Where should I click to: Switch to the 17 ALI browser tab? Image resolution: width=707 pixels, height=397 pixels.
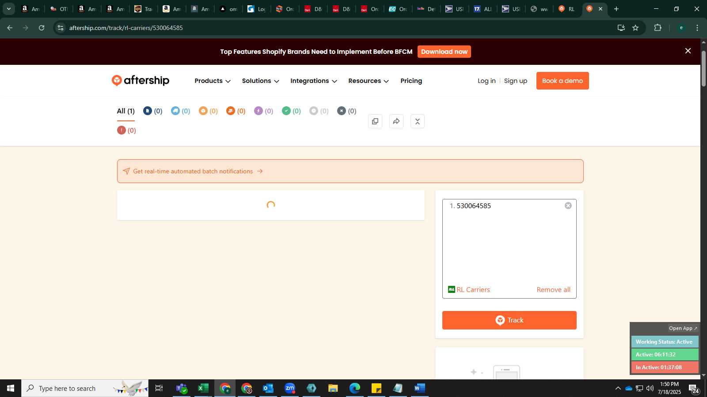(x=483, y=9)
